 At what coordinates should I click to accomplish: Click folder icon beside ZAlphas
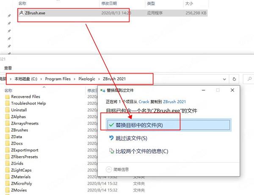(8, 117)
